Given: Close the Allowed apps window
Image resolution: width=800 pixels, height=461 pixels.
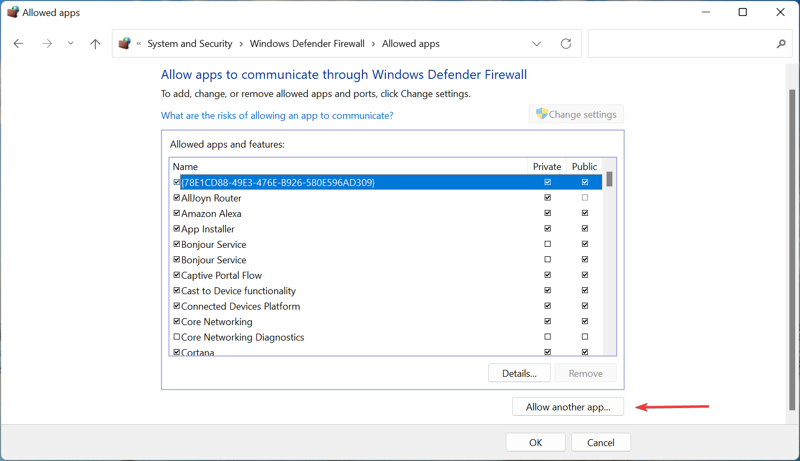Looking at the screenshot, I should [x=780, y=12].
